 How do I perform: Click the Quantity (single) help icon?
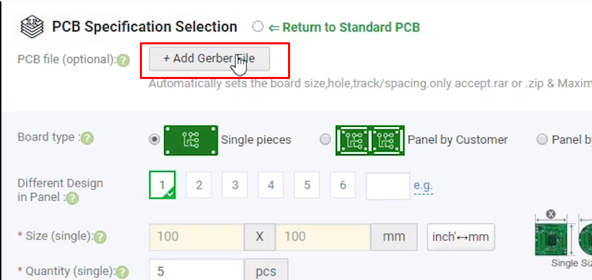(123, 272)
